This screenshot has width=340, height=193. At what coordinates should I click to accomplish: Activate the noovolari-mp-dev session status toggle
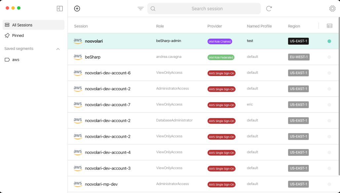329,184
